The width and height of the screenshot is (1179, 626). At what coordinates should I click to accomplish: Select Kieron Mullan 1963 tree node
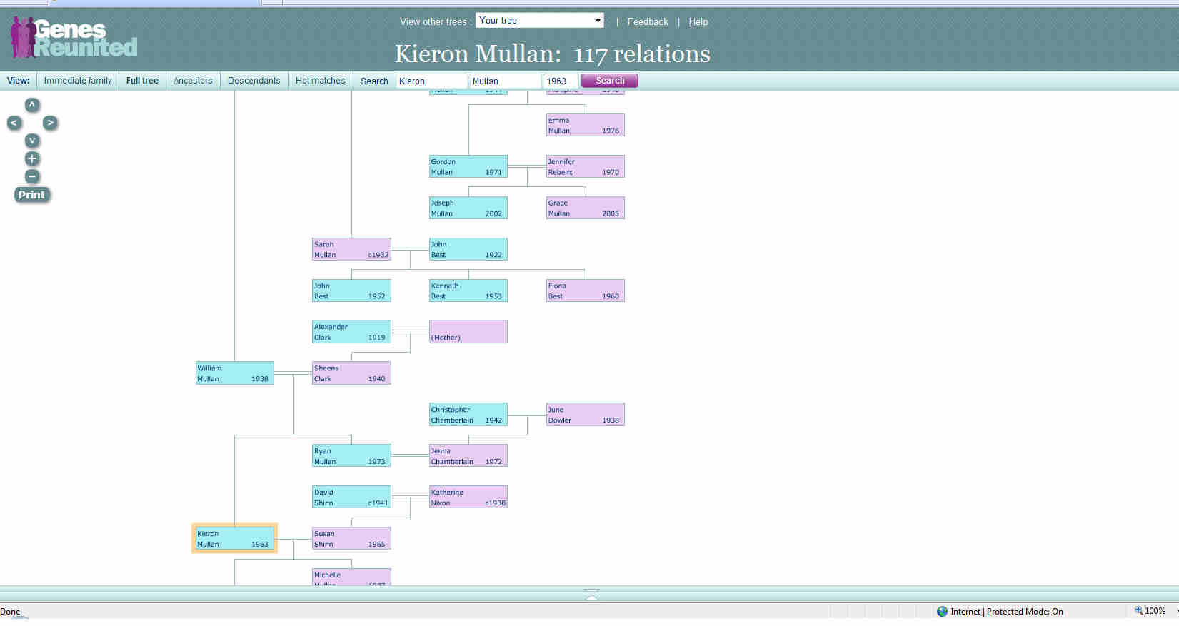click(x=234, y=539)
